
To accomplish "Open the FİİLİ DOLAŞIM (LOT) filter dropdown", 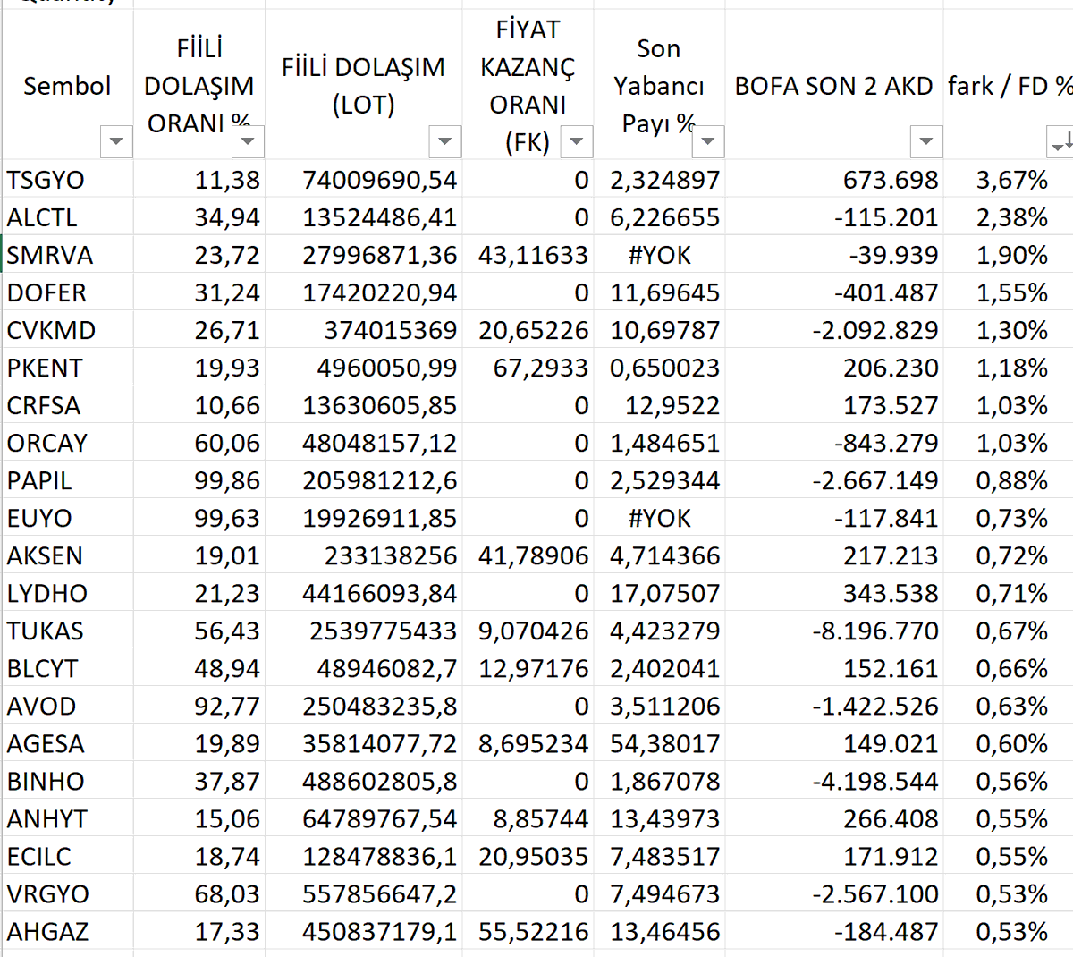I will click(444, 141).
